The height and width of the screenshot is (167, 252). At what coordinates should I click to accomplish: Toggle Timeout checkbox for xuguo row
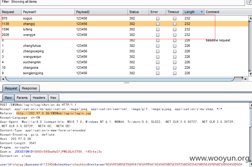tap(175, 18)
